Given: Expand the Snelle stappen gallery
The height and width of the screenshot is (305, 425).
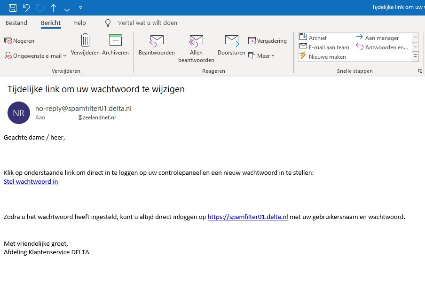Looking at the screenshot, I should point(415,56).
